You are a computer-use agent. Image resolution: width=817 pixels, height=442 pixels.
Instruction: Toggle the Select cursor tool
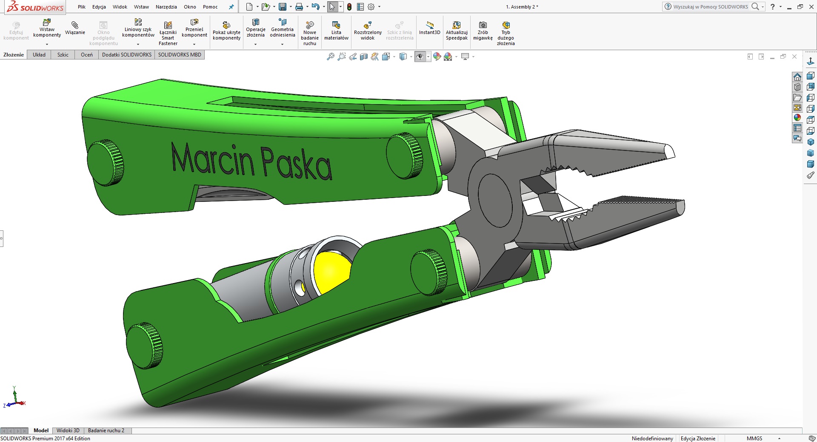332,7
